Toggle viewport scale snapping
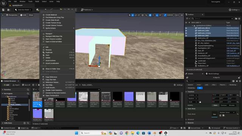The image size is (242, 136). [x=165, y=15]
